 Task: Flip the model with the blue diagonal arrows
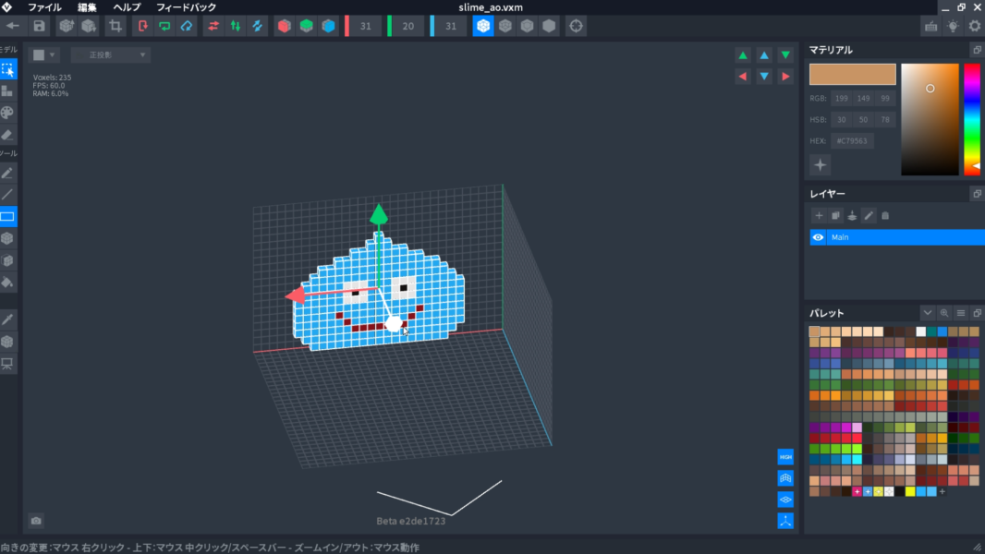click(258, 27)
